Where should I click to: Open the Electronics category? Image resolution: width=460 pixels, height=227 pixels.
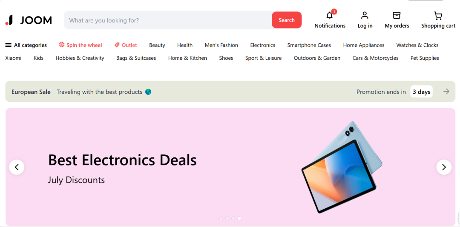pos(262,45)
